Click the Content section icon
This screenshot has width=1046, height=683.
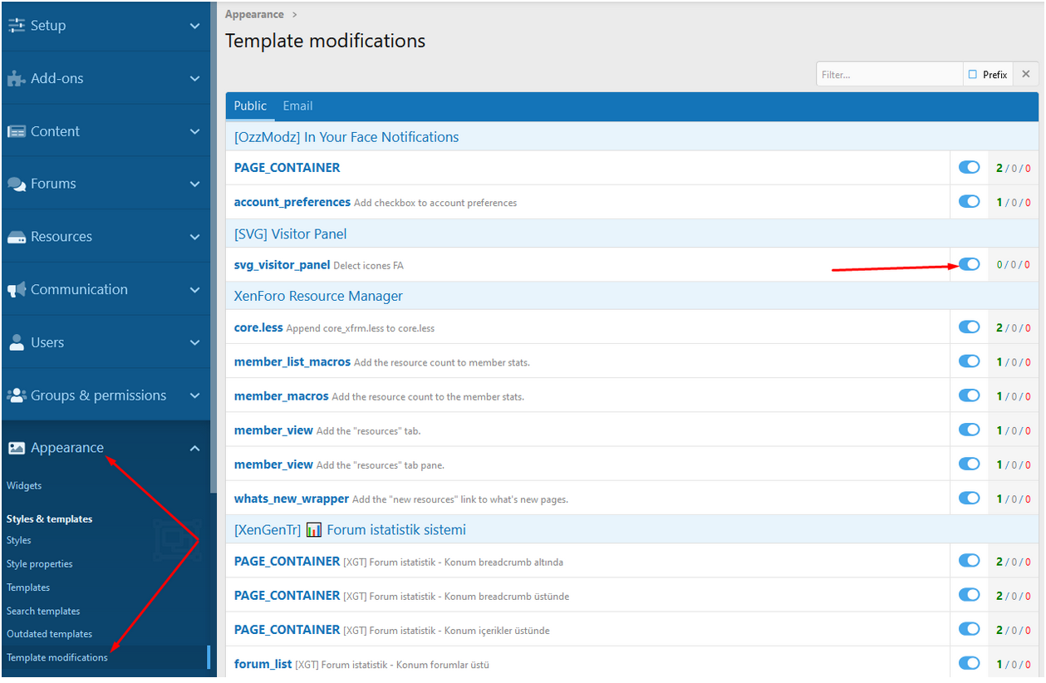coord(17,131)
